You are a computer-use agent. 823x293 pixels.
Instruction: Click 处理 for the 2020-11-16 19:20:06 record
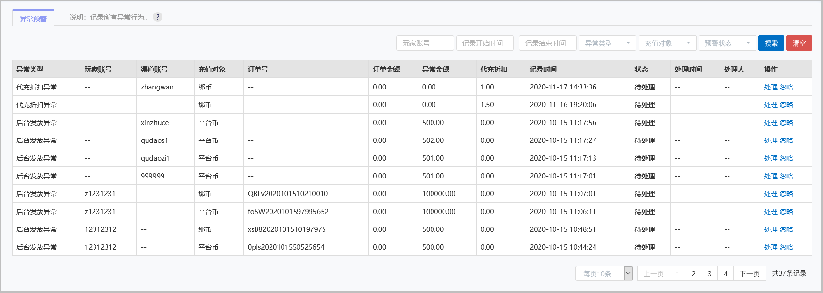point(770,105)
